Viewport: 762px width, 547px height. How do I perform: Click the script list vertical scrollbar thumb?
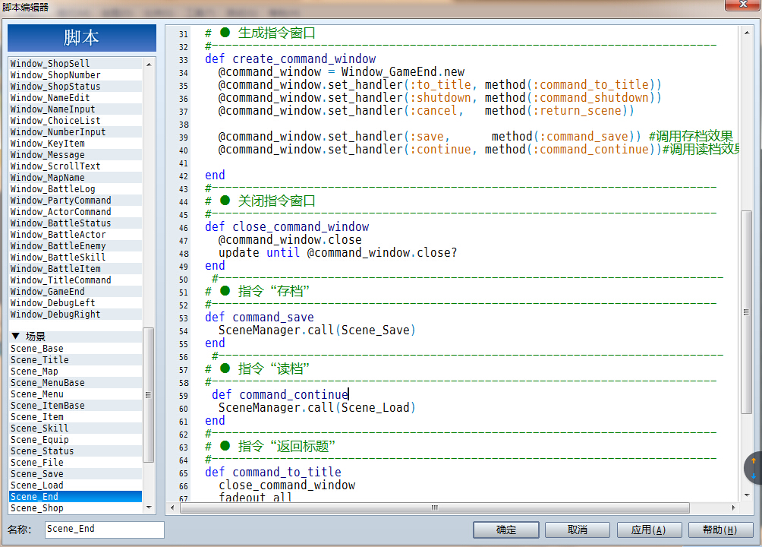pos(149,395)
